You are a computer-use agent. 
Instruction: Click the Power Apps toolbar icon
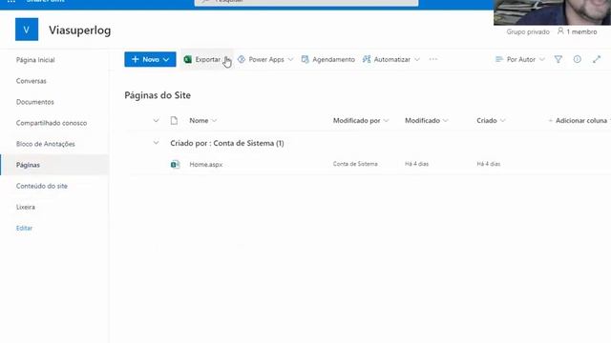tap(242, 59)
